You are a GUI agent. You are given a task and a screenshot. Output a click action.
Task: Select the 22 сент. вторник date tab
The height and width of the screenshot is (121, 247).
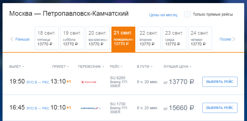pos(149,38)
